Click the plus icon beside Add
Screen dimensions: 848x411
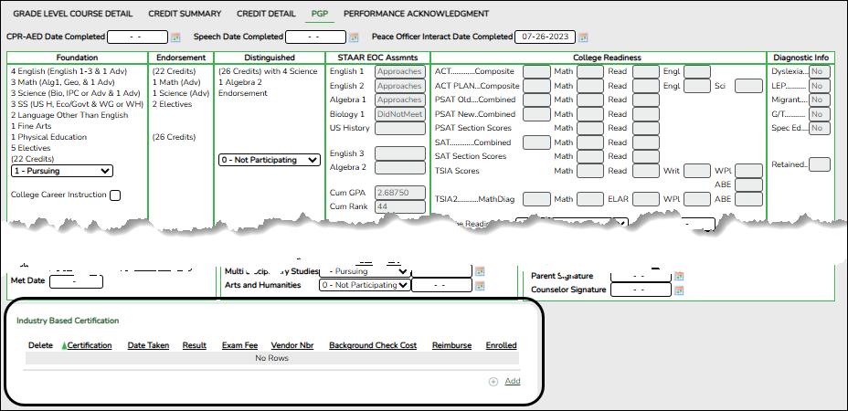point(493,382)
